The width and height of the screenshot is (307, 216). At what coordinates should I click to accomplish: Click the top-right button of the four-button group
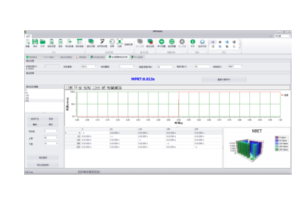[51, 119]
